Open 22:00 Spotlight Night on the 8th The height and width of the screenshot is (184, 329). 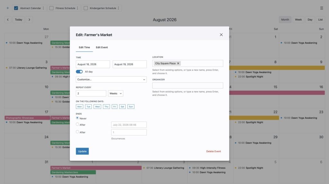pyautogui.click(x=249, y=76)
